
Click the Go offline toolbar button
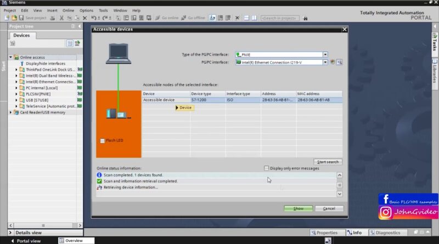pos(193,18)
